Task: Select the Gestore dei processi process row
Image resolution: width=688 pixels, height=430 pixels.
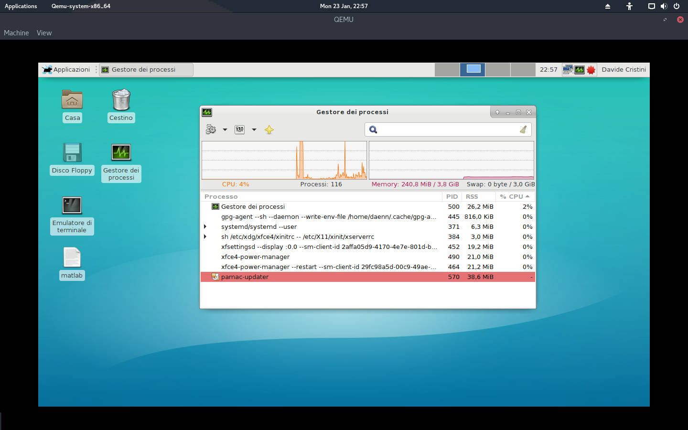Action: [x=368, y=206]
